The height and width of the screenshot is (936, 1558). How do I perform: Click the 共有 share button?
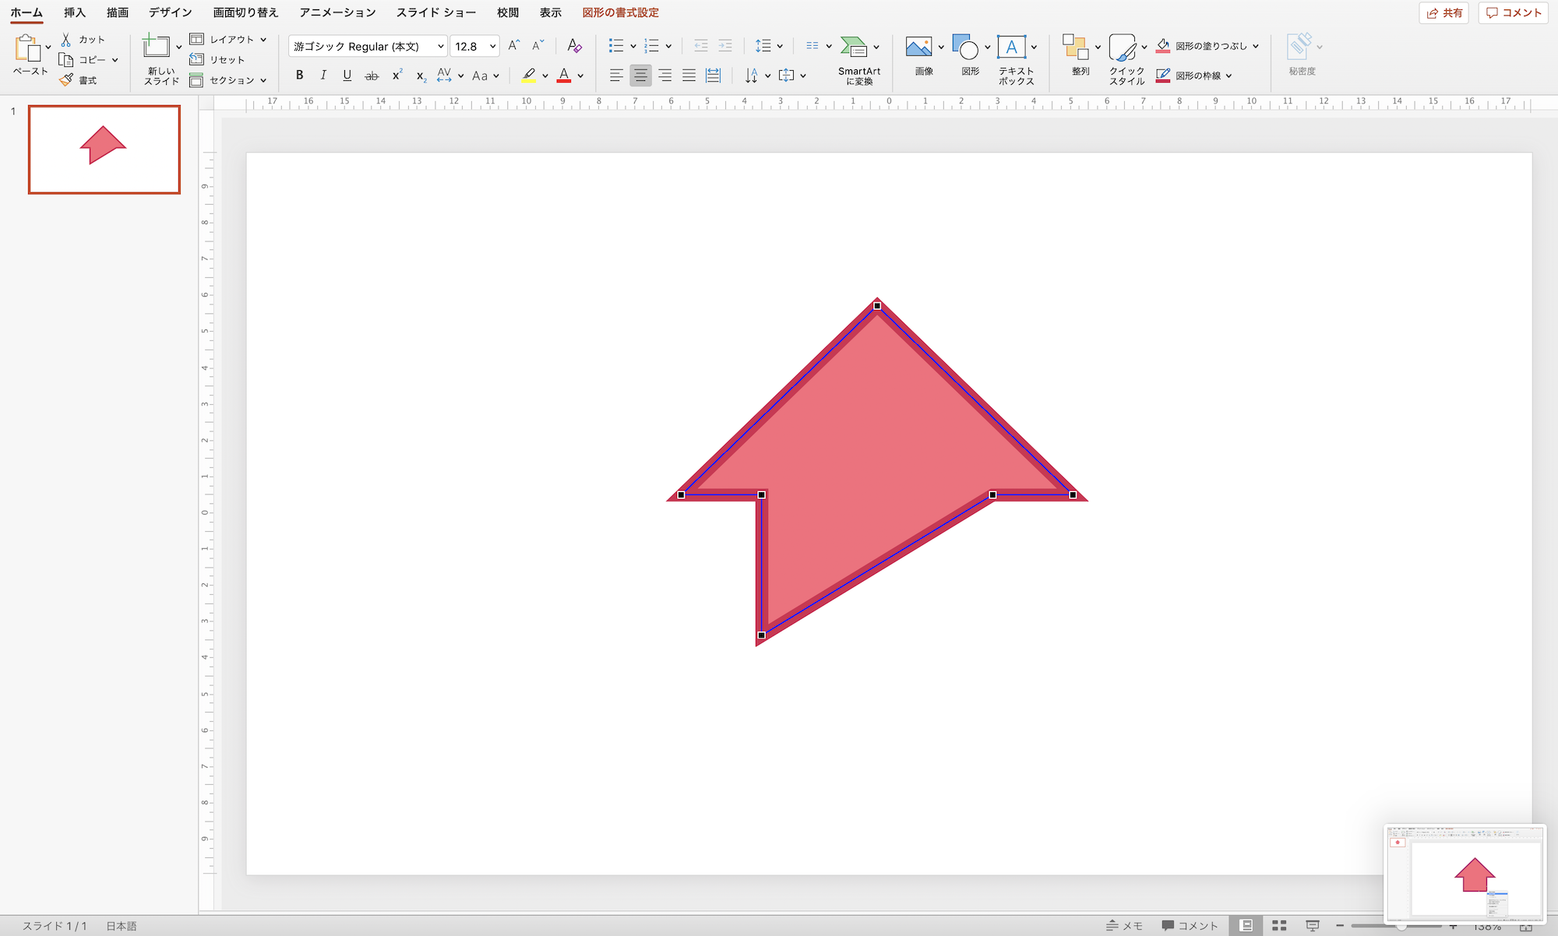tap(1443, 12)
